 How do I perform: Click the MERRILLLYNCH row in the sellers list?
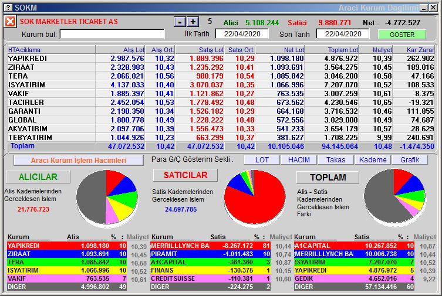[x=210, y=246]
